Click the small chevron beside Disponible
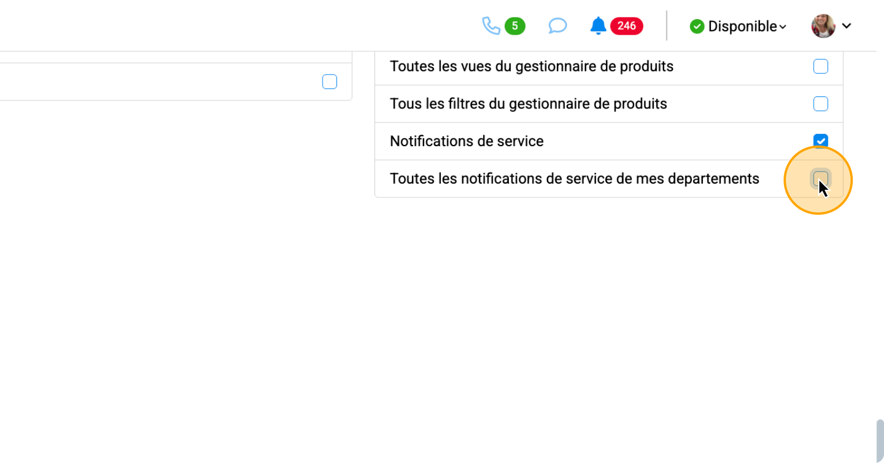The image size is (884, 463). pos(783,27)
